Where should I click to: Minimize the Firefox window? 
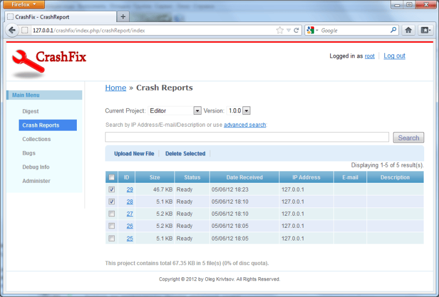pyautogui.click(x=397, y=5)
